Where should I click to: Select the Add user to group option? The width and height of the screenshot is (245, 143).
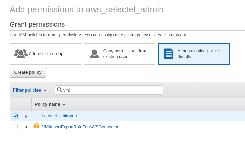tap(45, 54)
